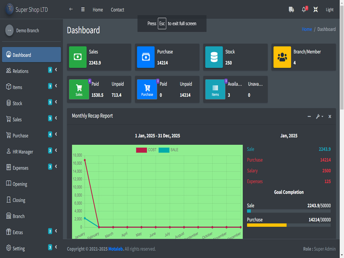The image size is (344, 258).
Task: Click the Purchase goal progress bar
Action: pyautogui.click(x=289, y=225)
